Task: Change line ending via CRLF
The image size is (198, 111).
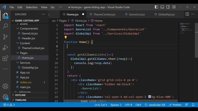Action: click(138, 105)
